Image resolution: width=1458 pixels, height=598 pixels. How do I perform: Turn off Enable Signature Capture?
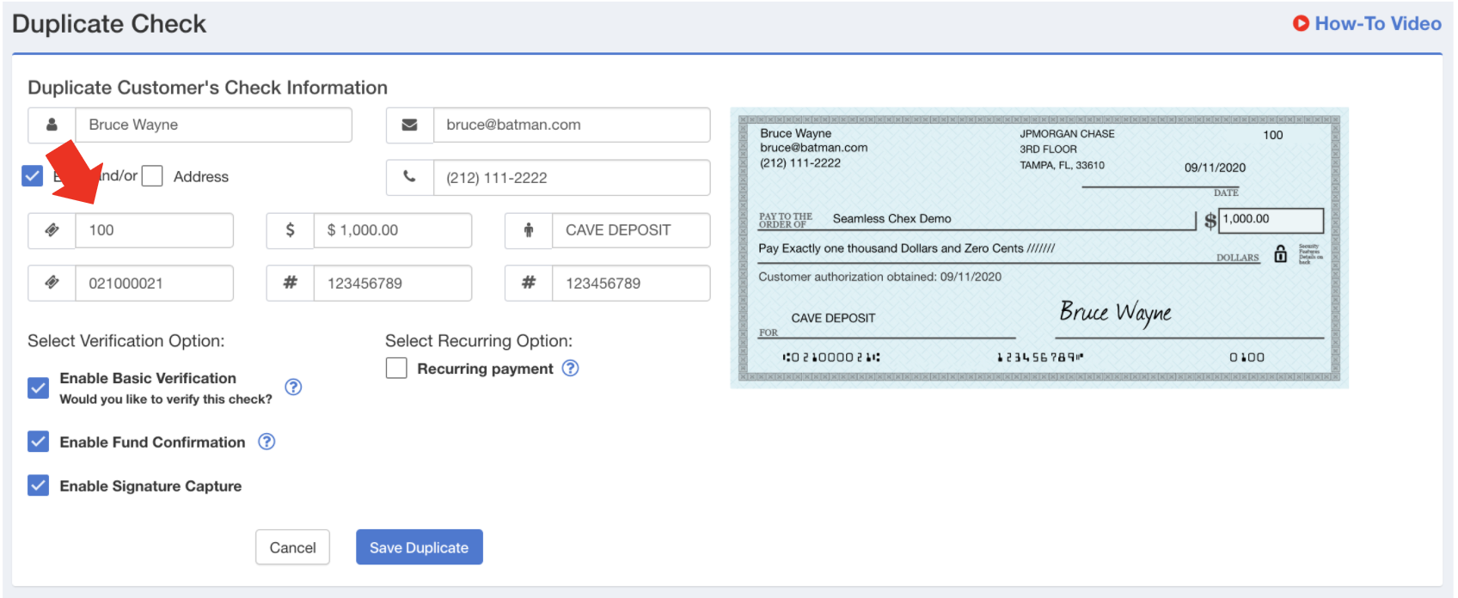(39, 485)
